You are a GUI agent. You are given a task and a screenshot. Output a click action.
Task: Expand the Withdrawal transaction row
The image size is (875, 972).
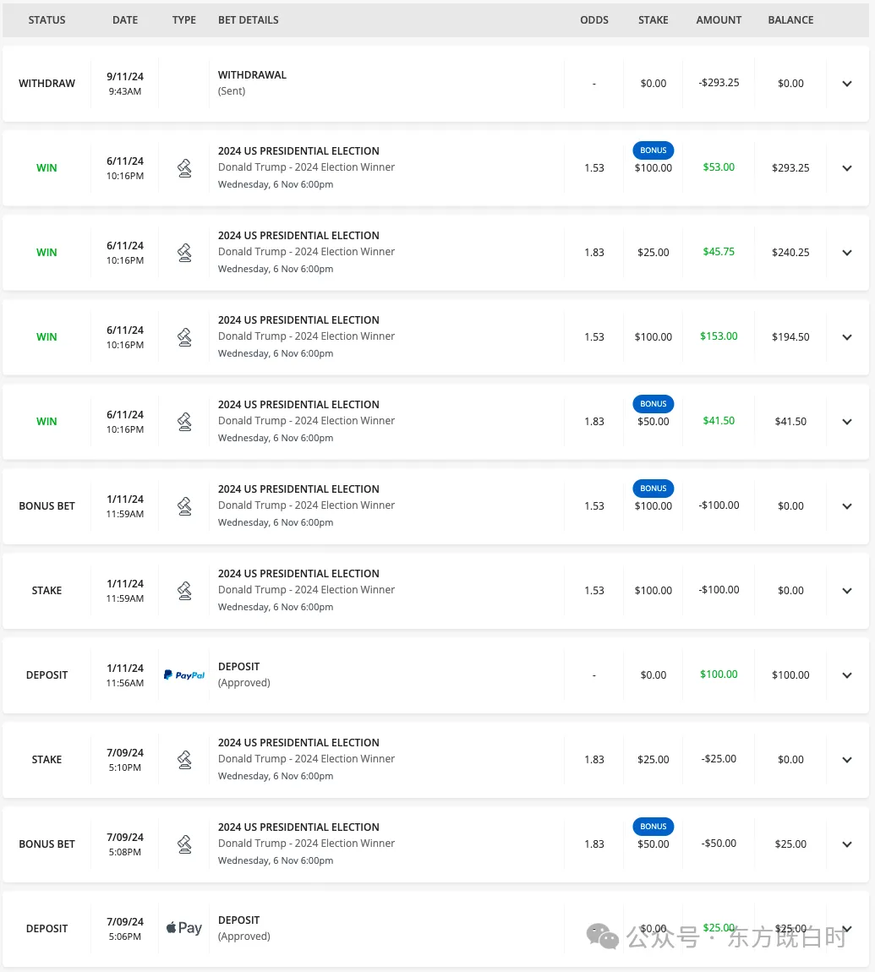coord(847,84)
